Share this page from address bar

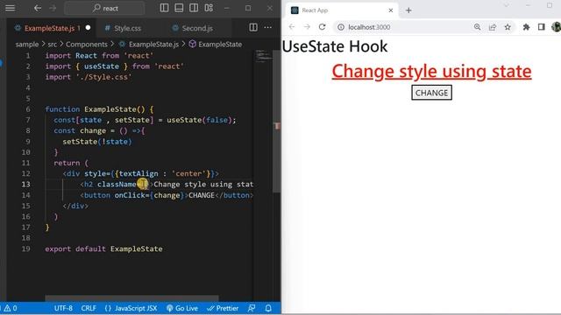click(493, 27)
